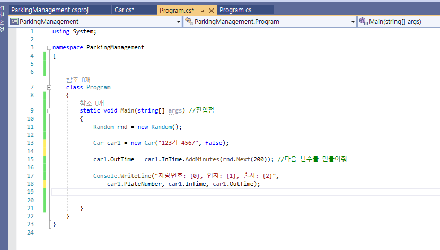Collapse the class Program block
Screen dimensions: 440x250
[49, 88]
